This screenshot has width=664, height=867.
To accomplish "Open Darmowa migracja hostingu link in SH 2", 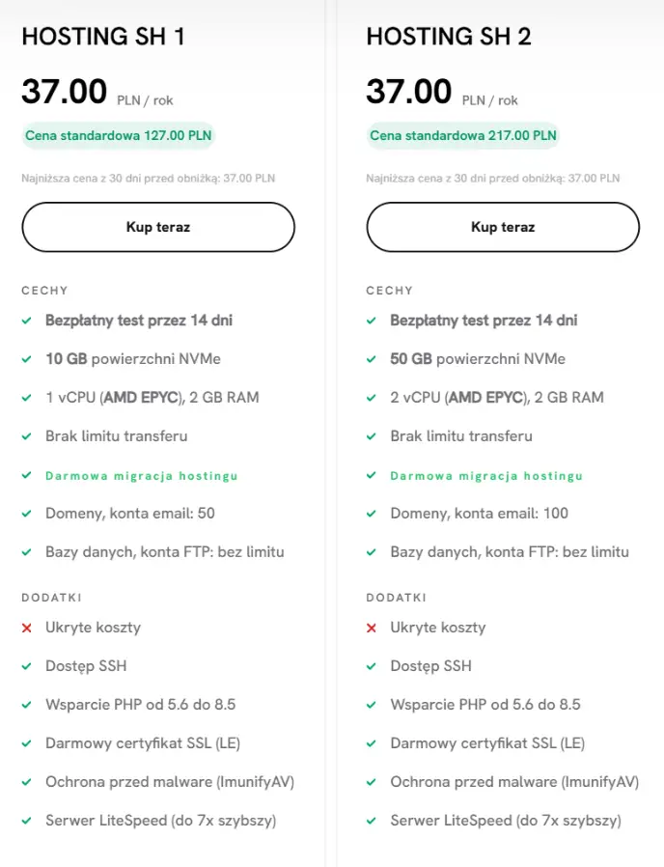I will (x=486, y=476).
